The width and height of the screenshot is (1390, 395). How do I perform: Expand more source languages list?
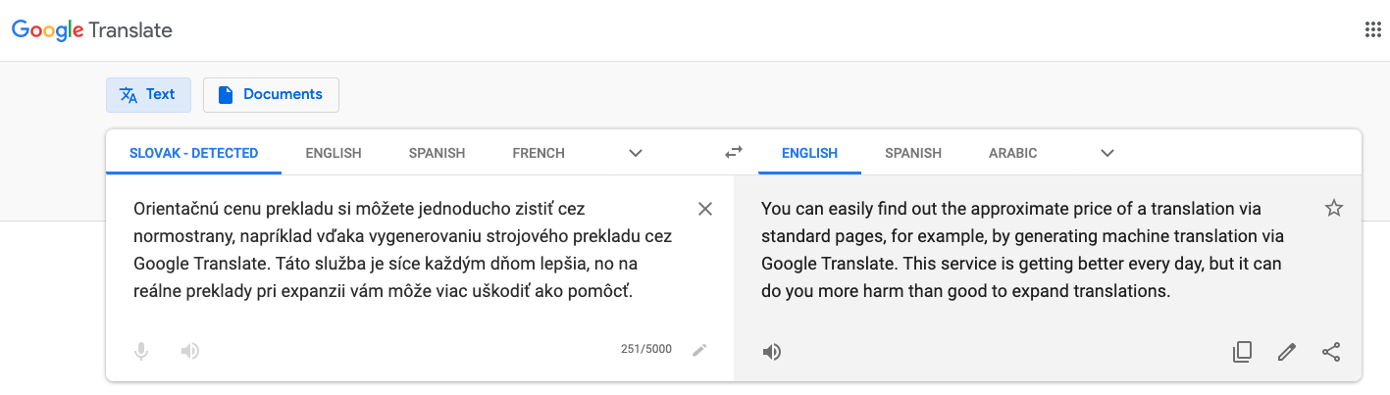(636, 153)
